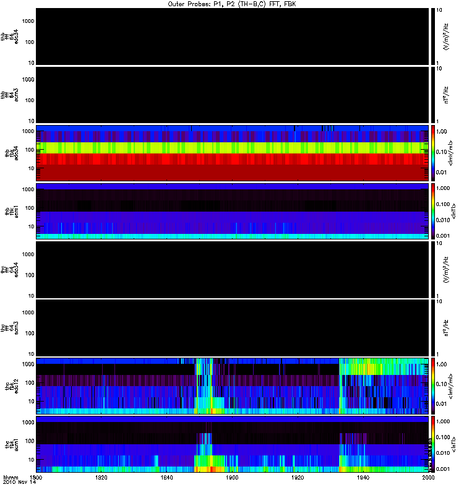Select the thb fbk scm1 color bar
The image size is (464, 495).
tap(433, 211)
